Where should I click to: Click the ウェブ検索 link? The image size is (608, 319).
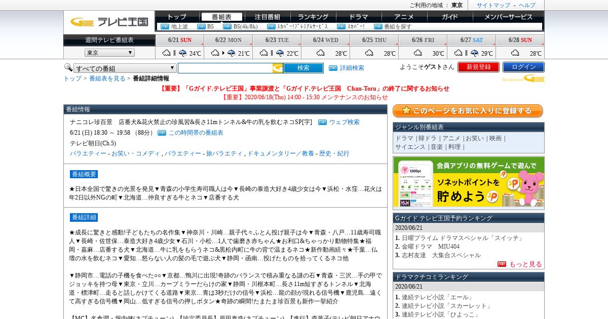click(345, 122)
